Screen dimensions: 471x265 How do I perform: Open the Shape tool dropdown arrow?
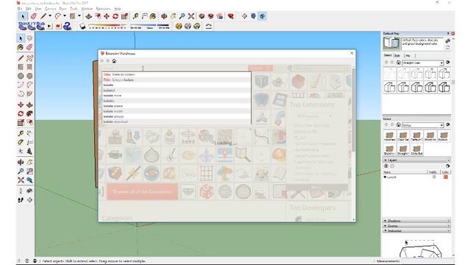(79, 16)
